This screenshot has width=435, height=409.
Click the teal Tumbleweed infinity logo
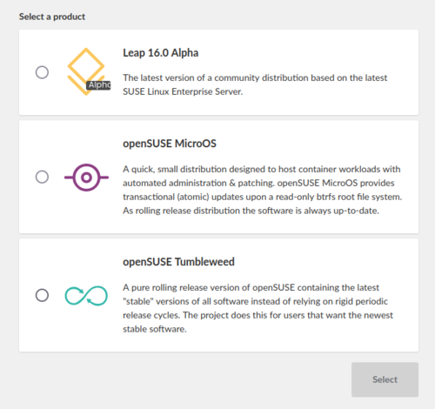point(86,296)
